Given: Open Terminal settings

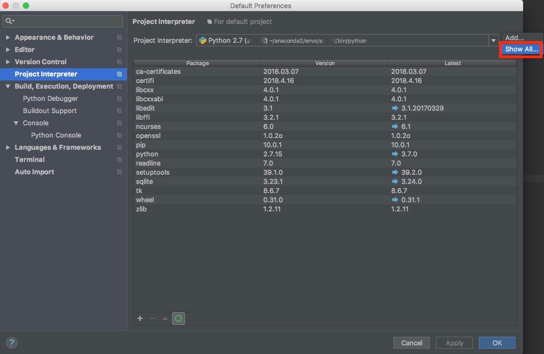Looking at the screenshot, I should (30, 159).
